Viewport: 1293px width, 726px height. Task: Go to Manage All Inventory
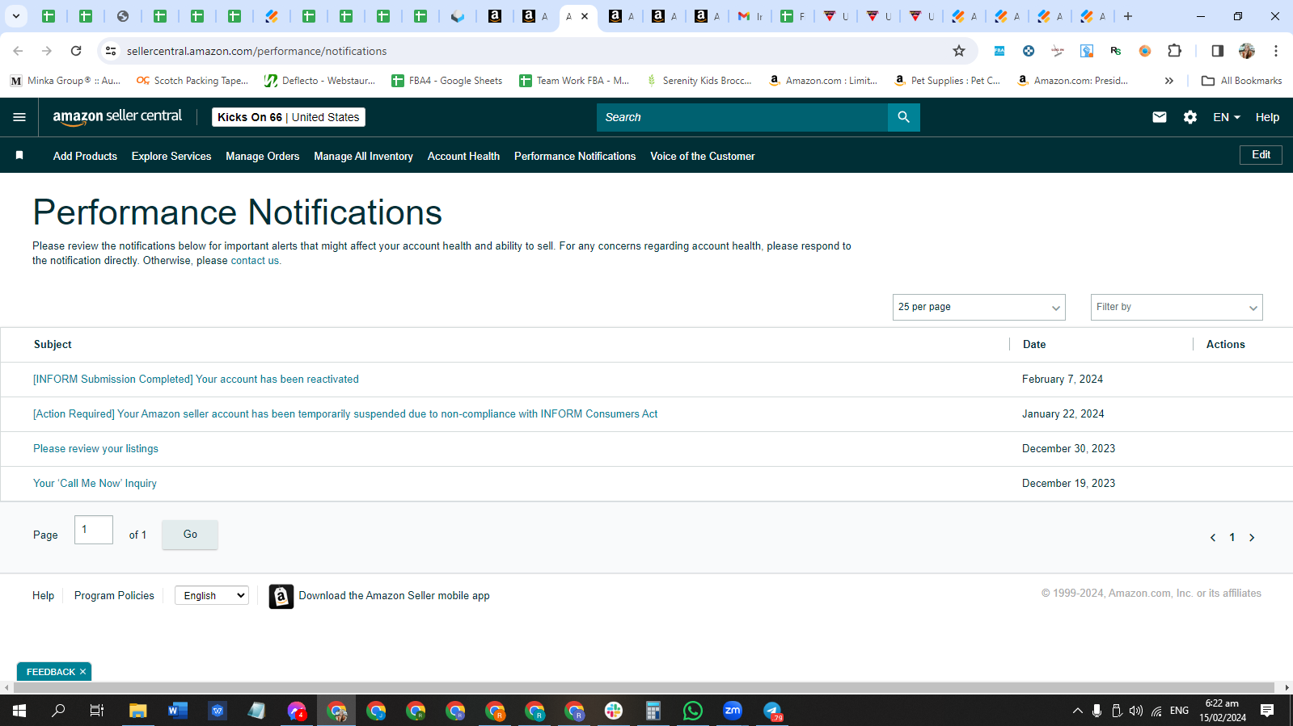363,156
